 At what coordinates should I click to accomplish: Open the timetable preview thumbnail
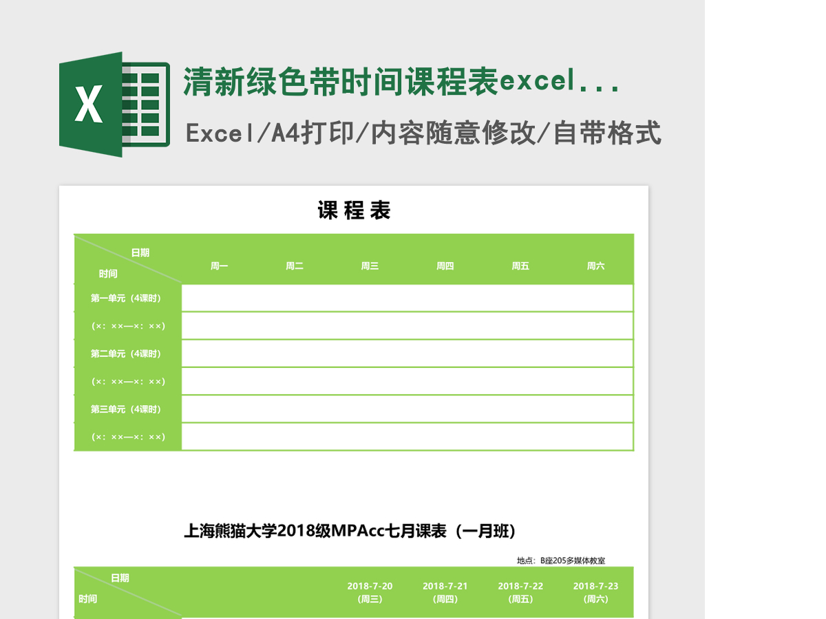click(x=354, y=402)
